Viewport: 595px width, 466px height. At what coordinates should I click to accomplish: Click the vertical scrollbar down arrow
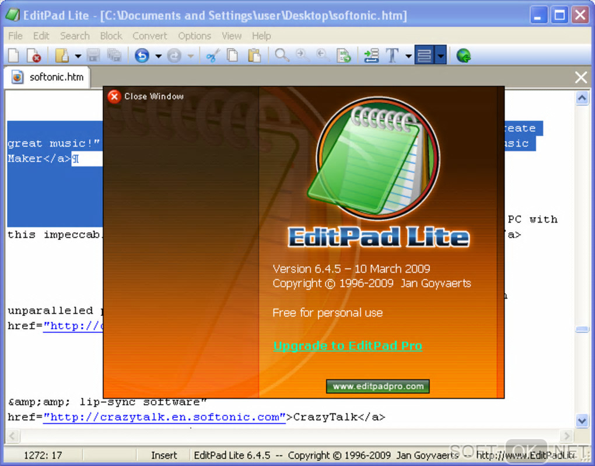pos(582,420)
